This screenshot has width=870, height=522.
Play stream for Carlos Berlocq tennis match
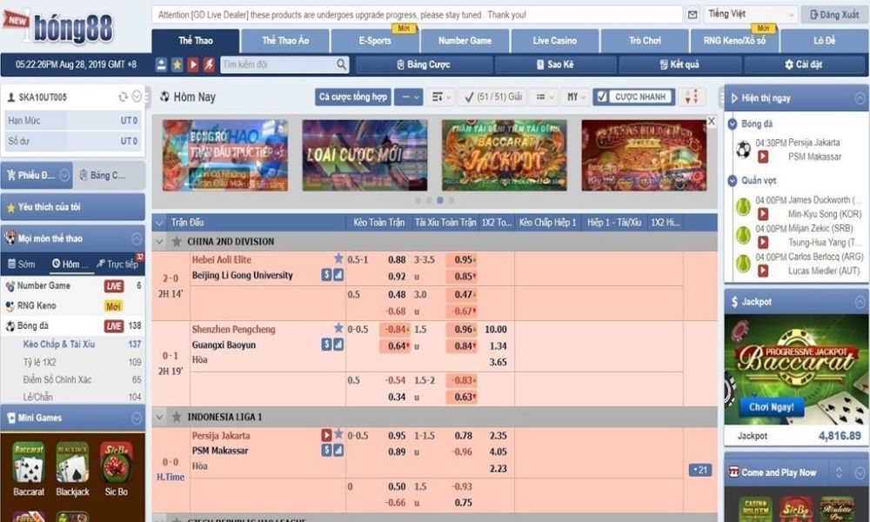tap(763, 271)
